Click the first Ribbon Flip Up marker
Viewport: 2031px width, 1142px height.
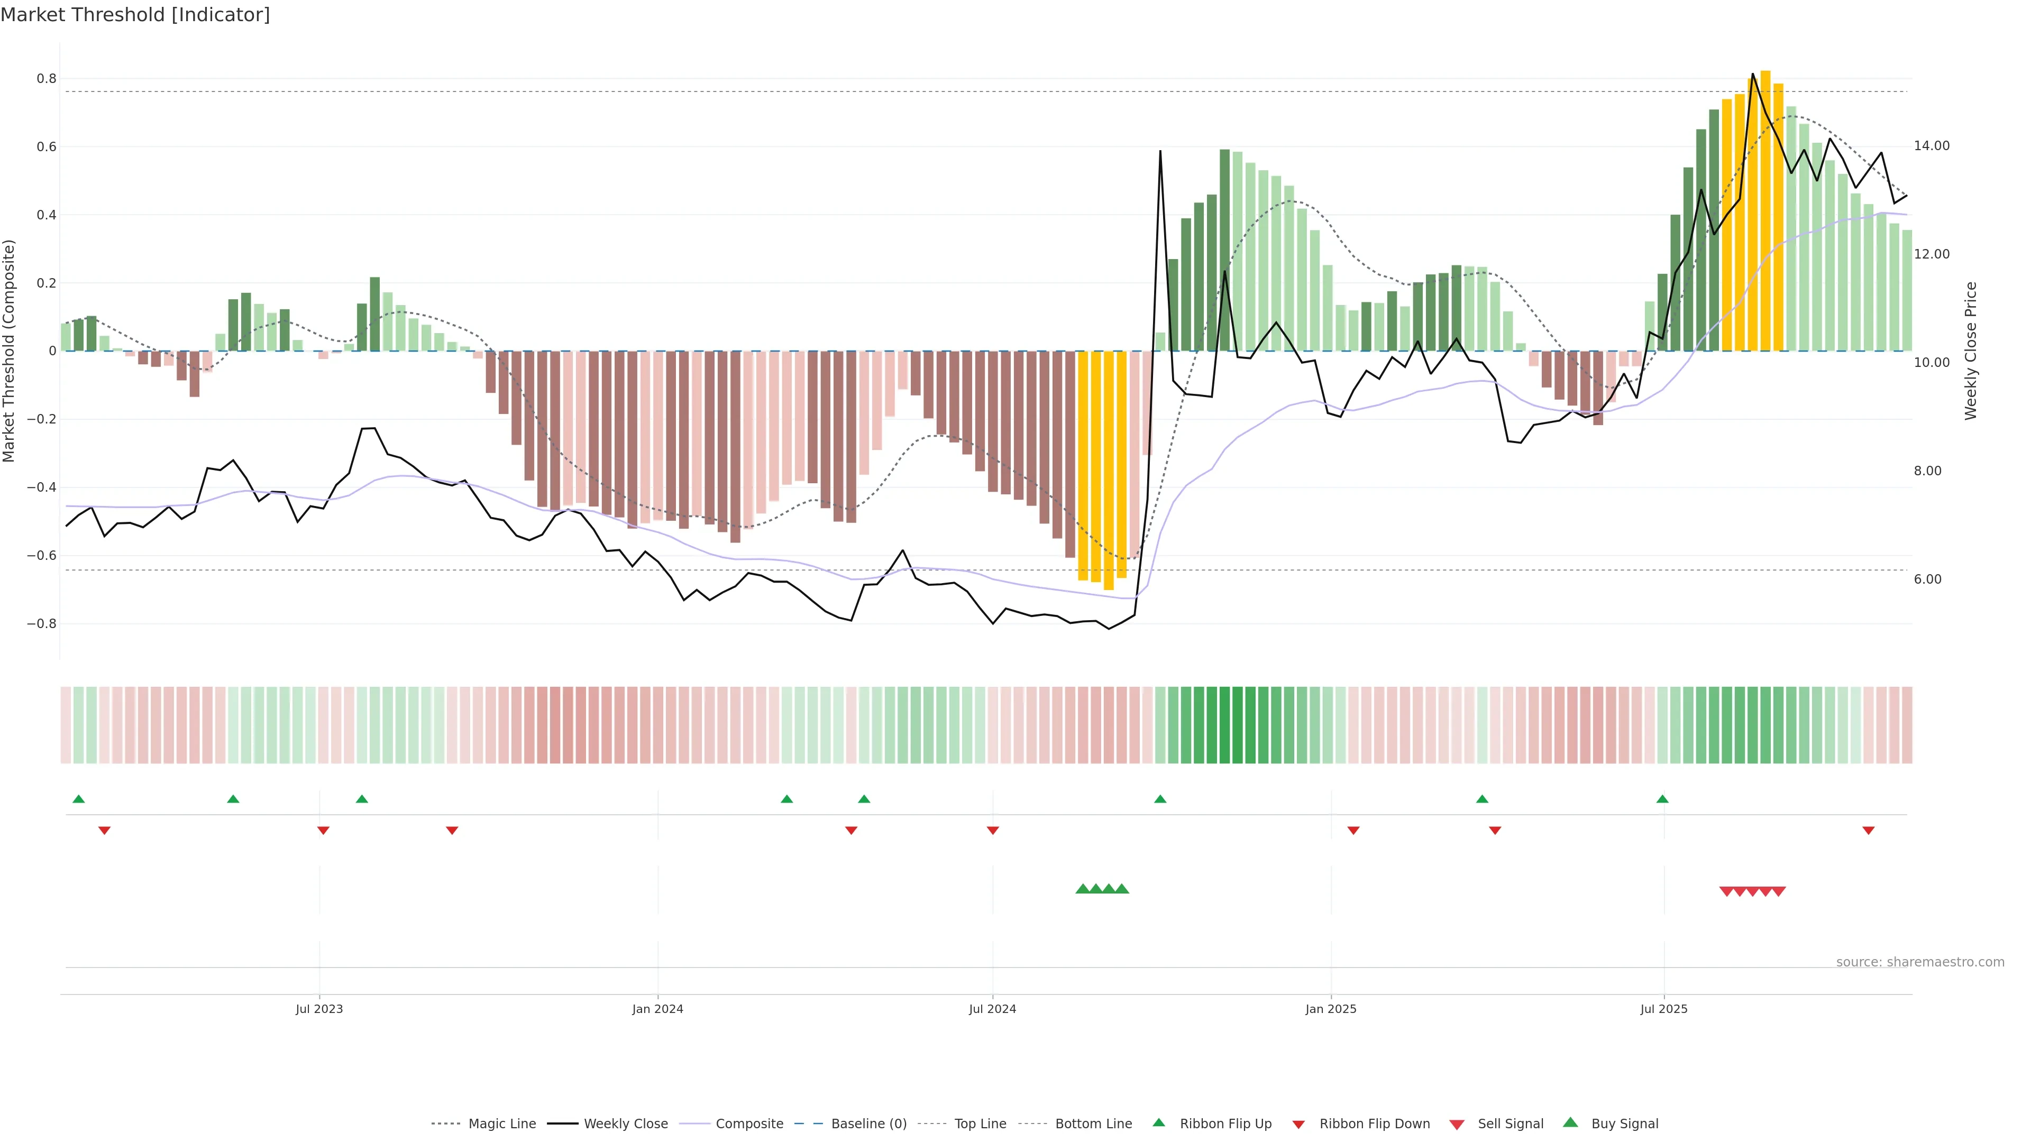tap(78, 799)
